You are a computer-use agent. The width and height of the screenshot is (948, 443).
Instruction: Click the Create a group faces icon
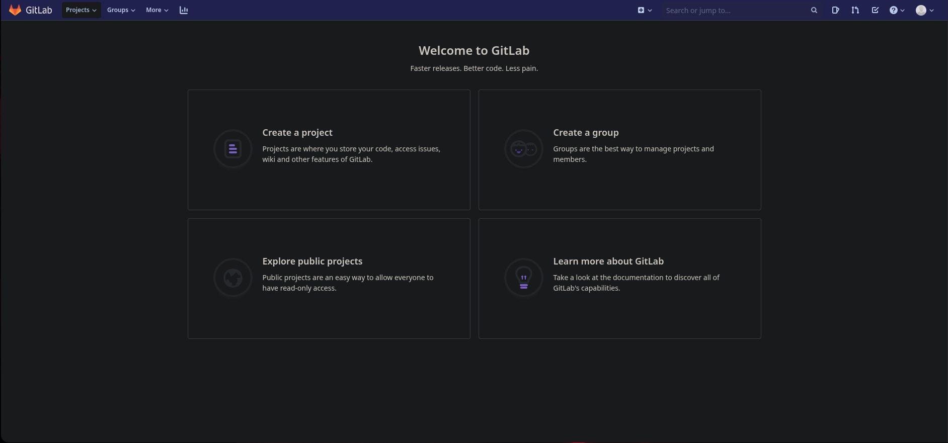pyautogui.click(x=524, y=149)
